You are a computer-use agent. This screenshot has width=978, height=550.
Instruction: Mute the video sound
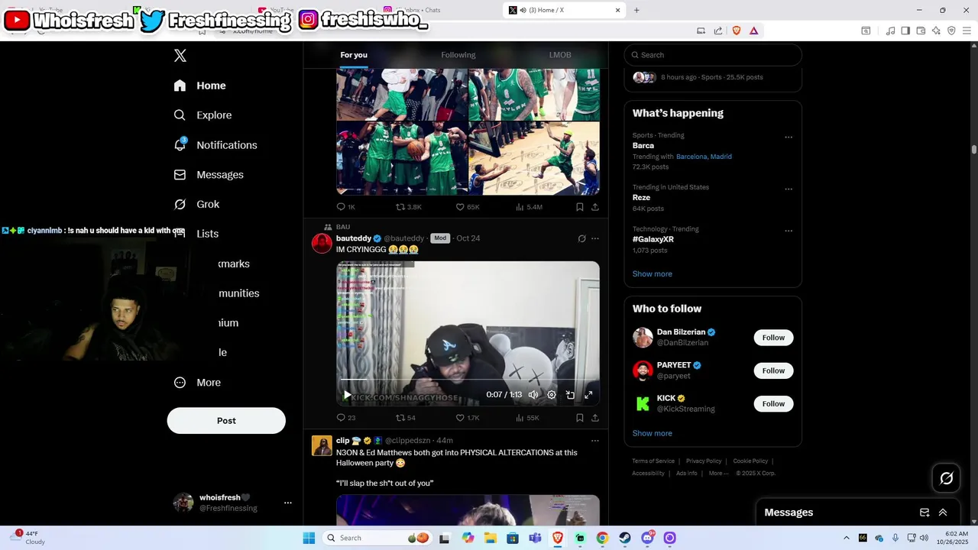533,395
